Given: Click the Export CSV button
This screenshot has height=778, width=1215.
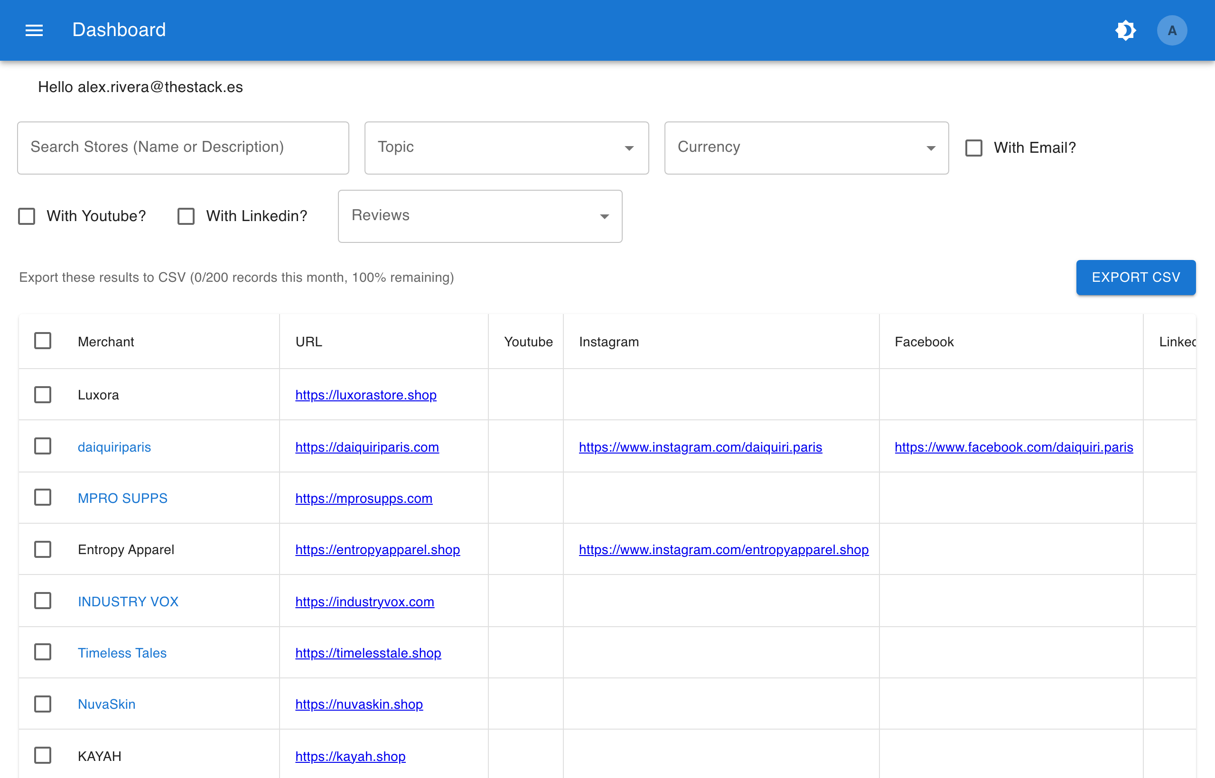Looking at the screenshot, I should (x=1135, y=278).
